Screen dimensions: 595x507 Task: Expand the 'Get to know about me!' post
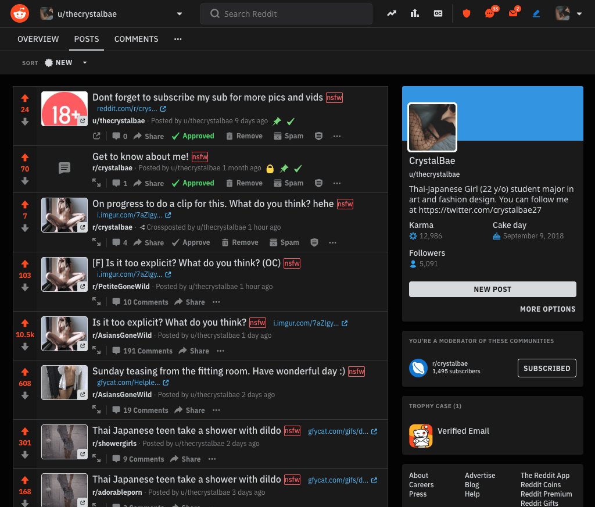97,183
